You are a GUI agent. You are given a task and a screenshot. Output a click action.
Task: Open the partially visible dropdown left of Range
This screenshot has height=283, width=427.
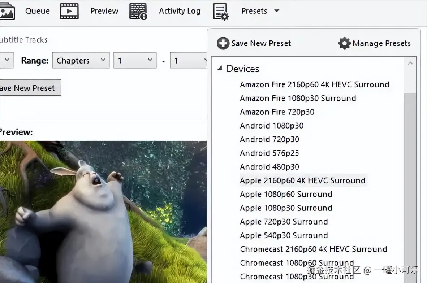[7, 60]
